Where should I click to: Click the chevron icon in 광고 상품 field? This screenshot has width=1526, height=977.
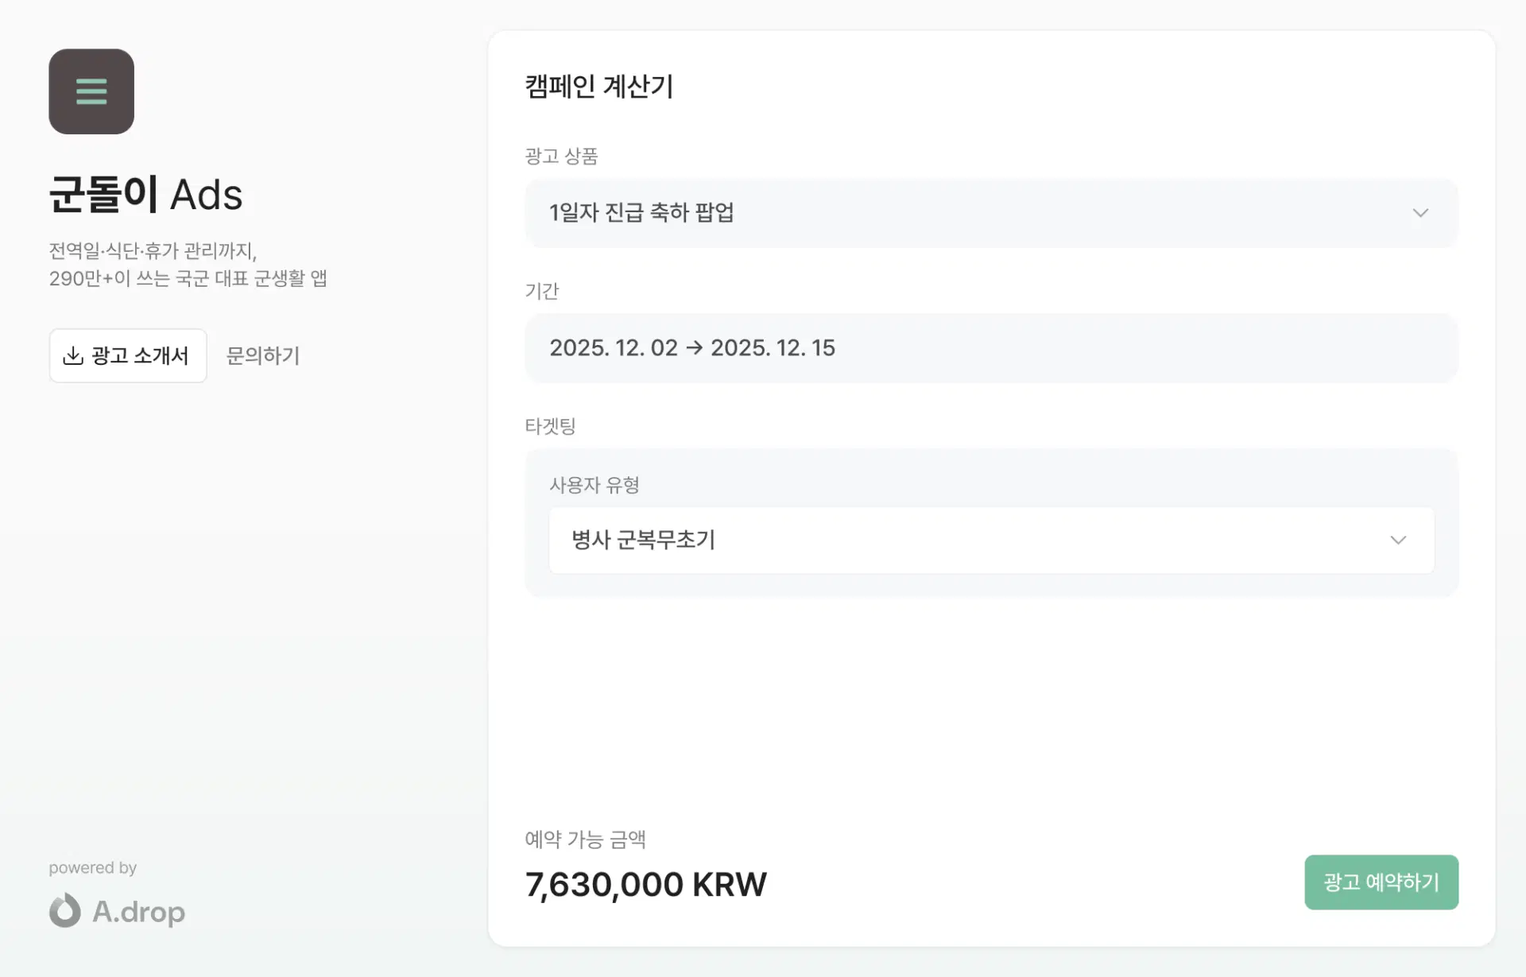point(1420,213)
